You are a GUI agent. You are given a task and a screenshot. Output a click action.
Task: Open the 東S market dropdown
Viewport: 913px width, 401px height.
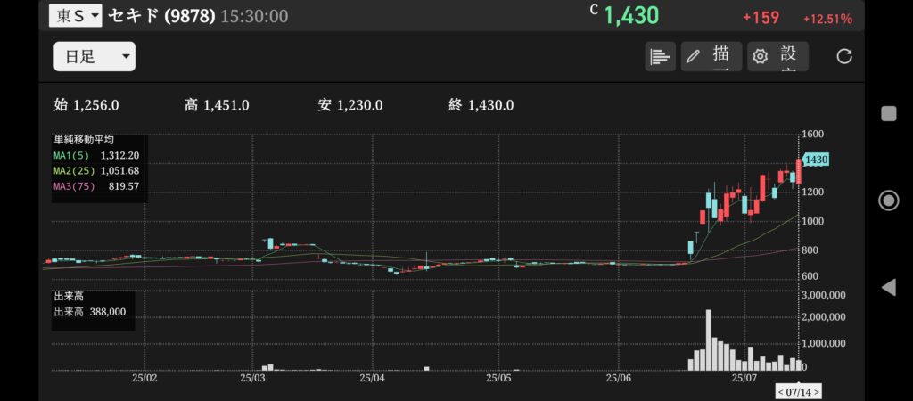pos(75,16)
